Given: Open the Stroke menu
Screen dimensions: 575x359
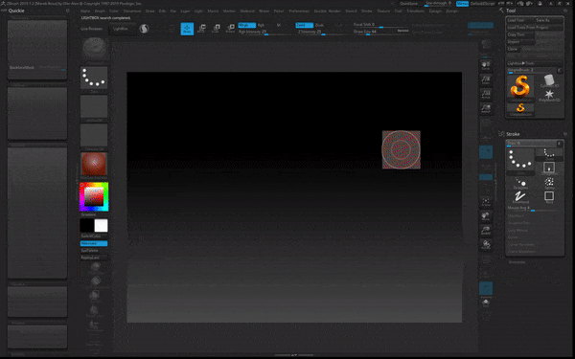Looking at the screenshot, I should [367, 11].
